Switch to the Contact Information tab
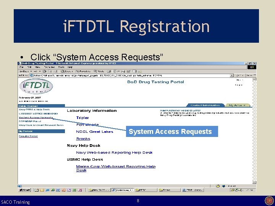 205,105
